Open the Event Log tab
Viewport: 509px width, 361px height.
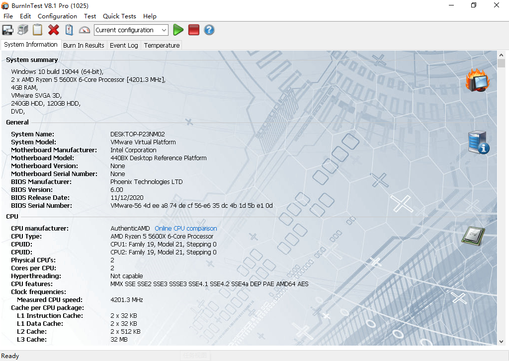(x=124, y=45)
